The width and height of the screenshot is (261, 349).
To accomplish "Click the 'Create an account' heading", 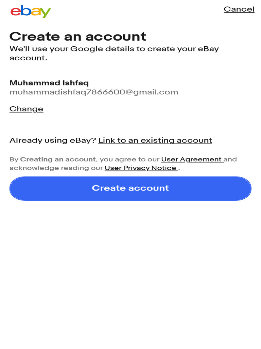I will click(78, 36).
